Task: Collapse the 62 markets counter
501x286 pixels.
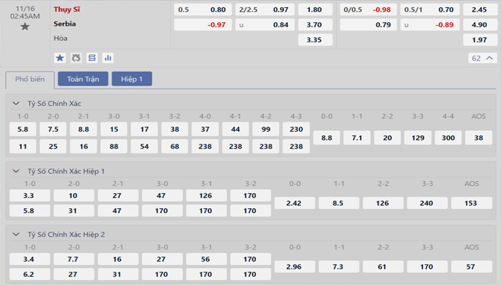Action: click(x=484, y=58)
